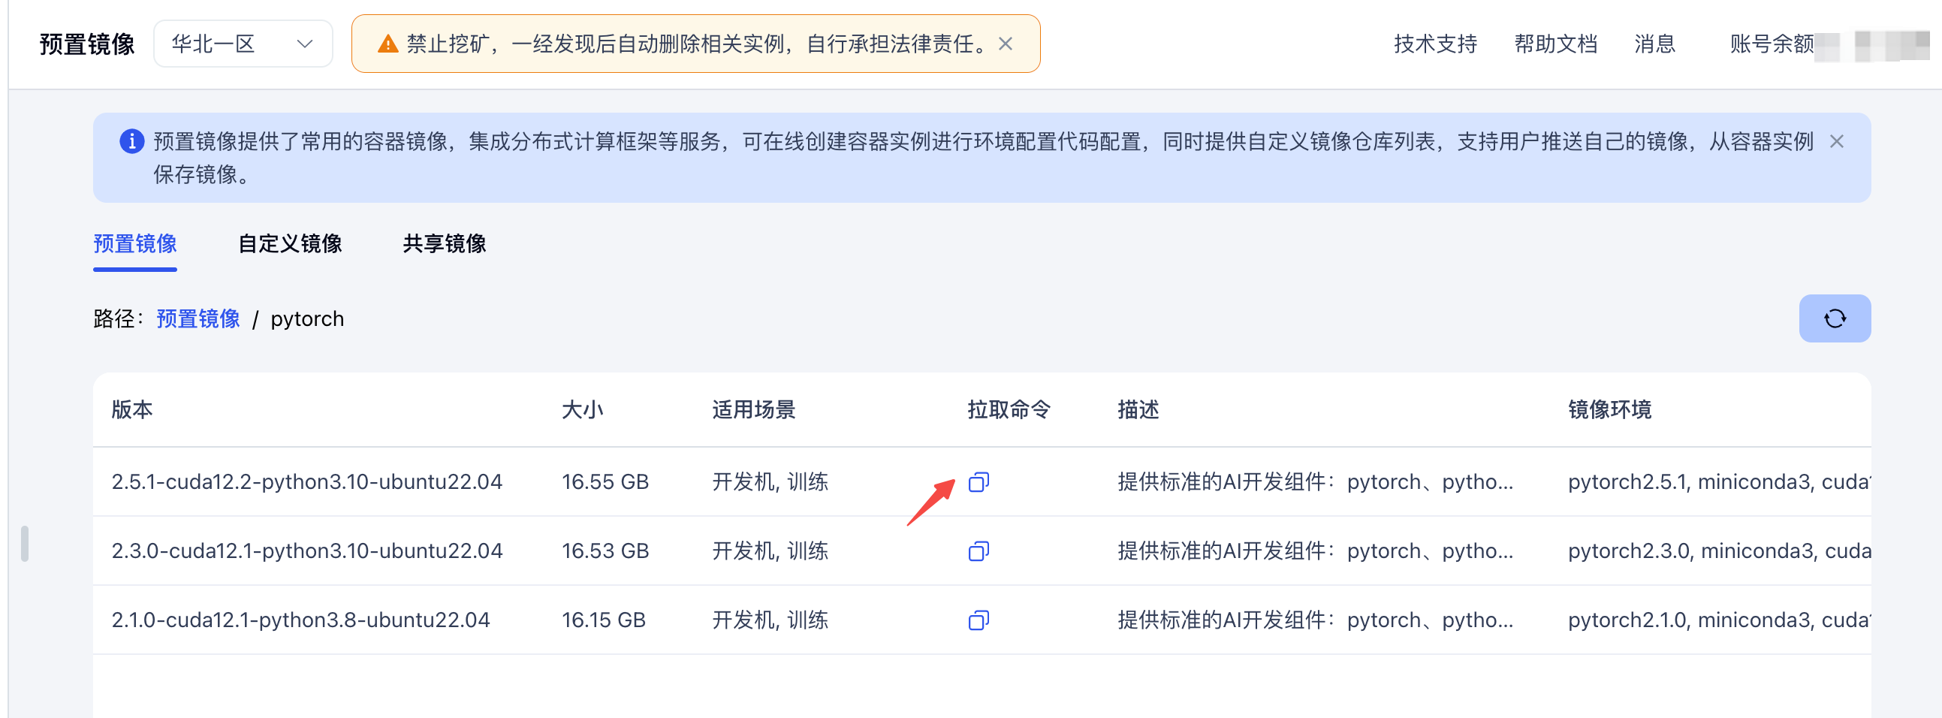Open the region selector chevron
Viewport: 1942px width, 718px height.
pyautogui.click(x=305, y=43)
